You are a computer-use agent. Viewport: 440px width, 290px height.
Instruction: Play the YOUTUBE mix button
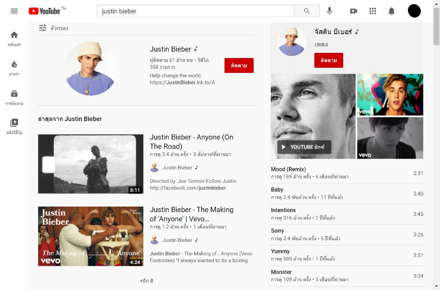click(304, 147)
